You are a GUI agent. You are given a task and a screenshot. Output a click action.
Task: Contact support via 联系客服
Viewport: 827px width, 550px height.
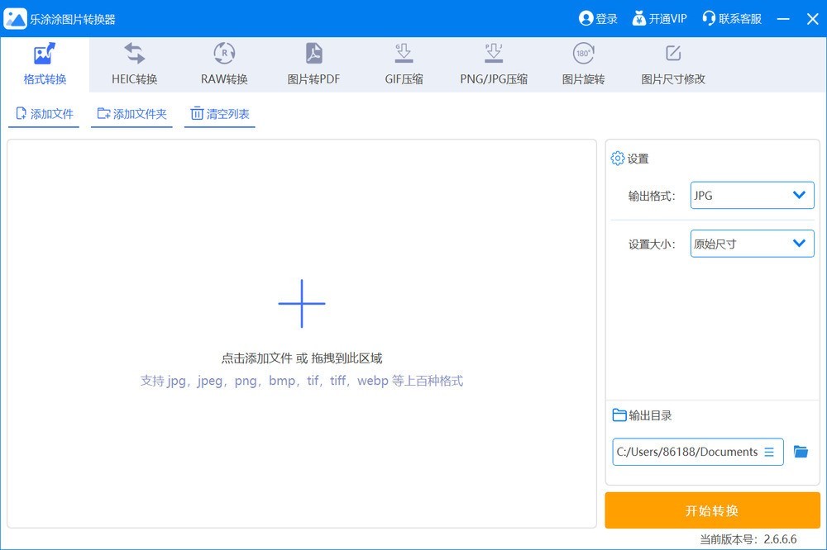[x=731, y=18]
